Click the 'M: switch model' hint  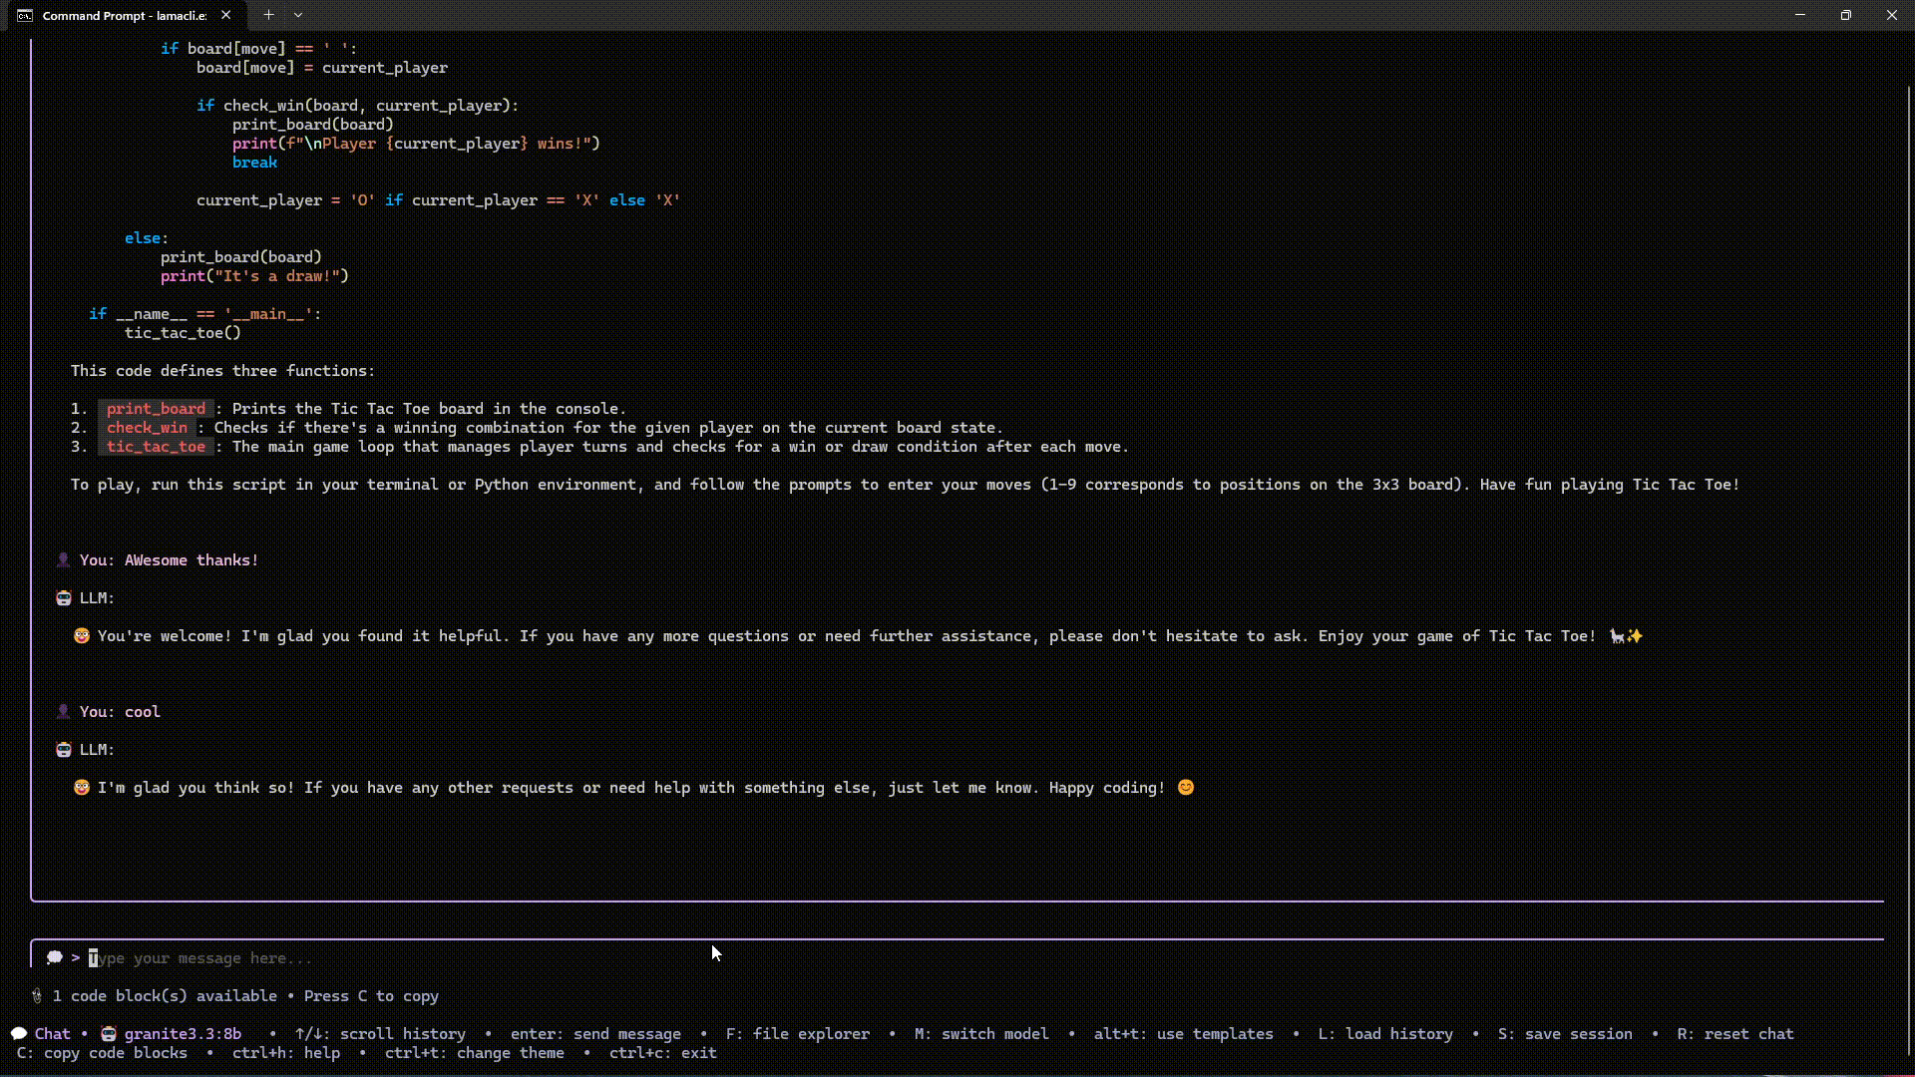(980, 1034)
